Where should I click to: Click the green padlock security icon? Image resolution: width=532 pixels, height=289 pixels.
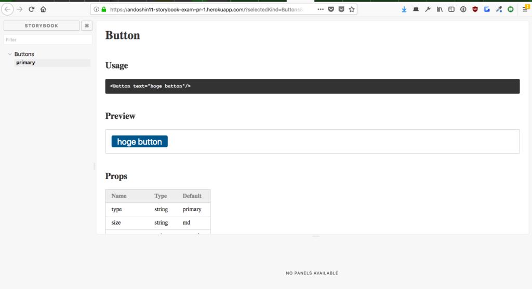[104, 9]
